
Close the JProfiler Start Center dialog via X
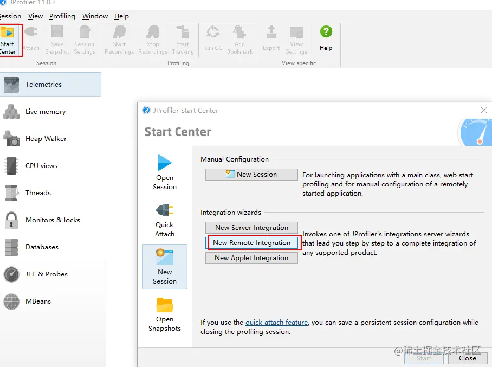[x=484, y=110]
